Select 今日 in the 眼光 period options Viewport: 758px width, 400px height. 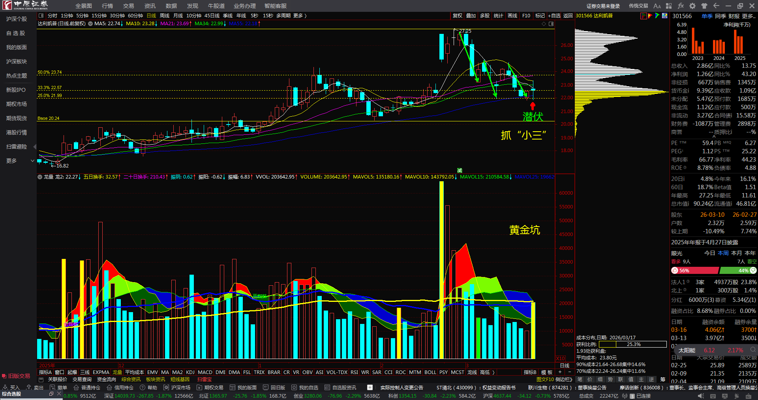(x=709, y=253)
